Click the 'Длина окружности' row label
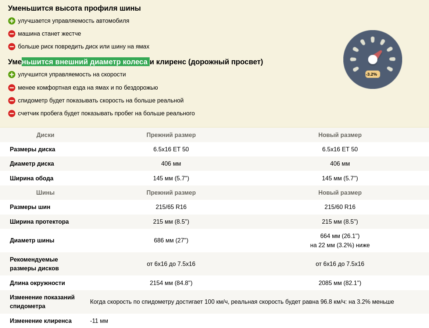 coord(37,283)
